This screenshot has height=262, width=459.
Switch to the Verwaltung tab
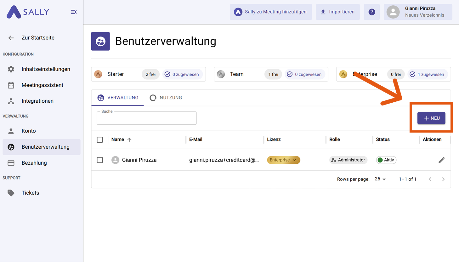tap(118, 98)
